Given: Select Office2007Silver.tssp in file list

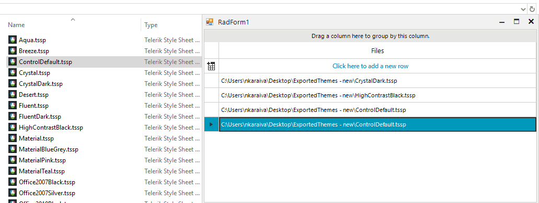Looking at the screenshot, I should coord(47,193).
